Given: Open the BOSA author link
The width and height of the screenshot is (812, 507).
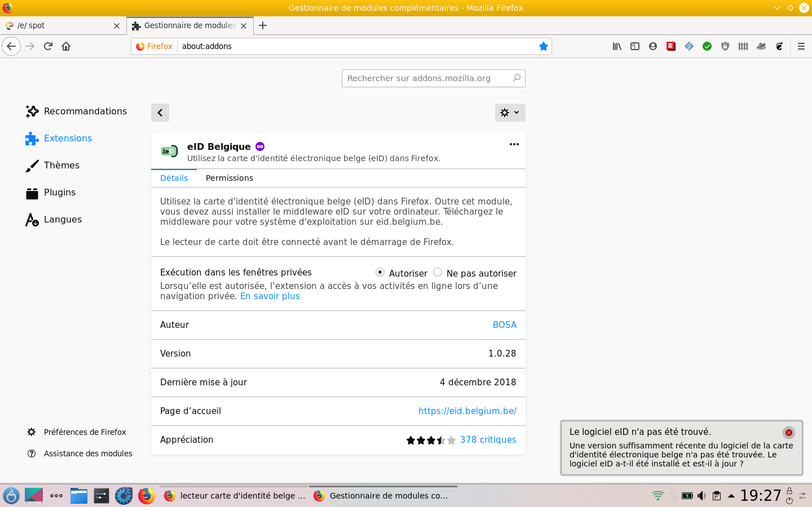Looking at the screenshot, I should (x=505, y=325).
